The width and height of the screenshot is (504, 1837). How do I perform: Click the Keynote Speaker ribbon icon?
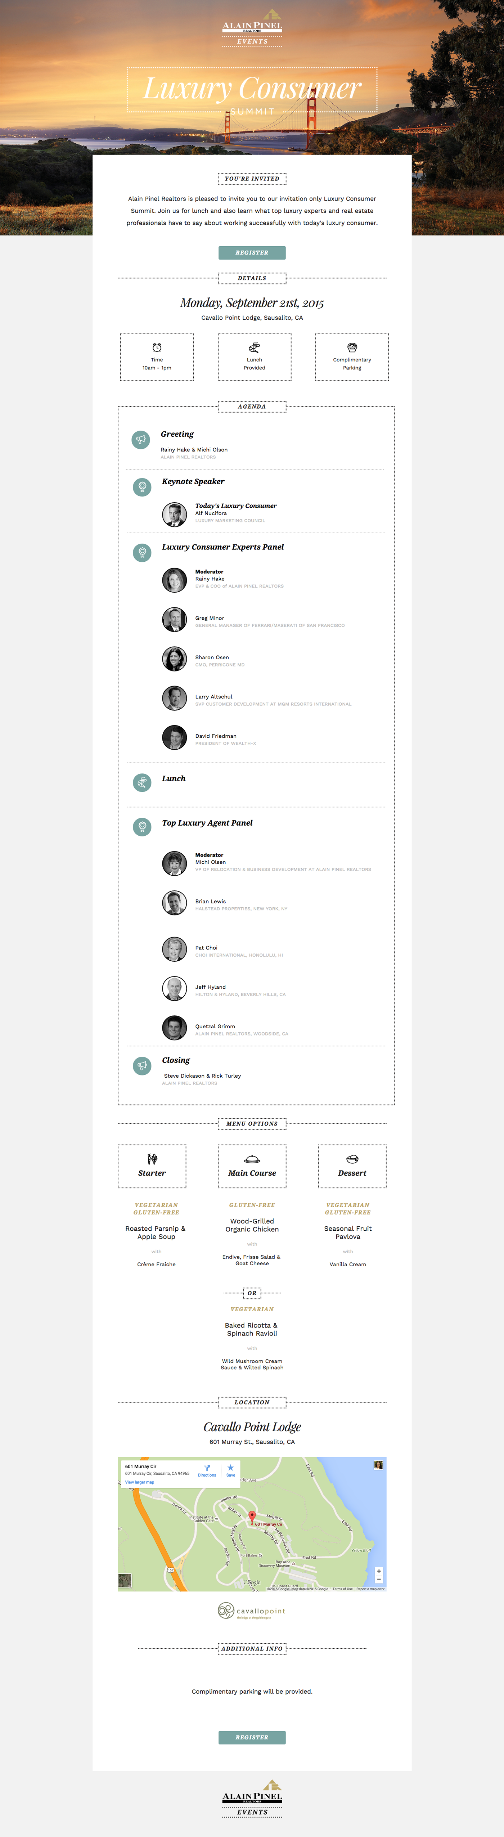143,487
